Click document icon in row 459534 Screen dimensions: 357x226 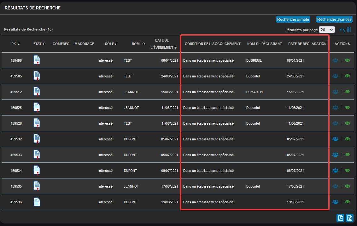coord(37,170)
